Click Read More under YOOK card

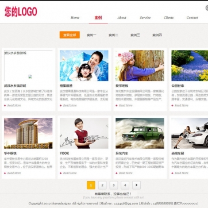pyautogui.click(x=70, y=173)
